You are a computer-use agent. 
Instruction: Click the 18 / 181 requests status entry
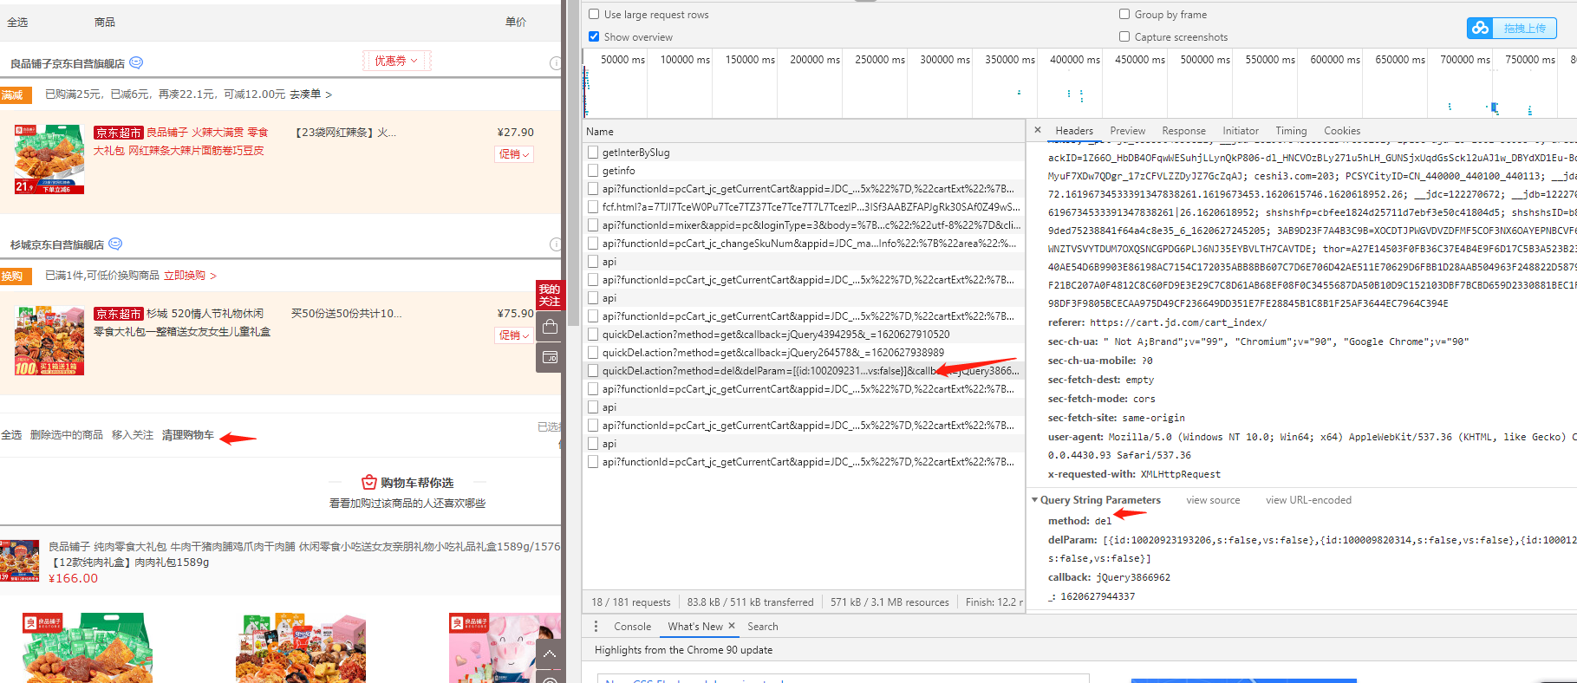pos(630,602)
